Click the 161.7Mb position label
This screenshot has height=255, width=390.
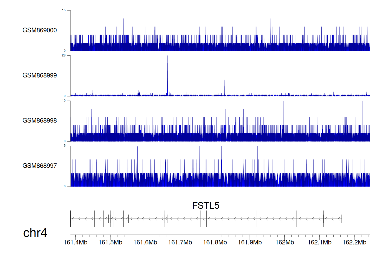click(x=180, y=242)
